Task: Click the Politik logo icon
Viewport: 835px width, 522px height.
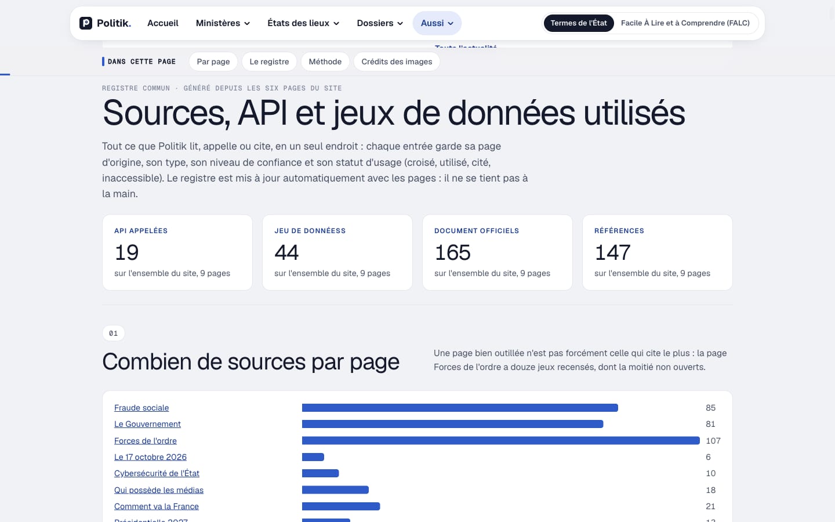Action: coord(86,23)
